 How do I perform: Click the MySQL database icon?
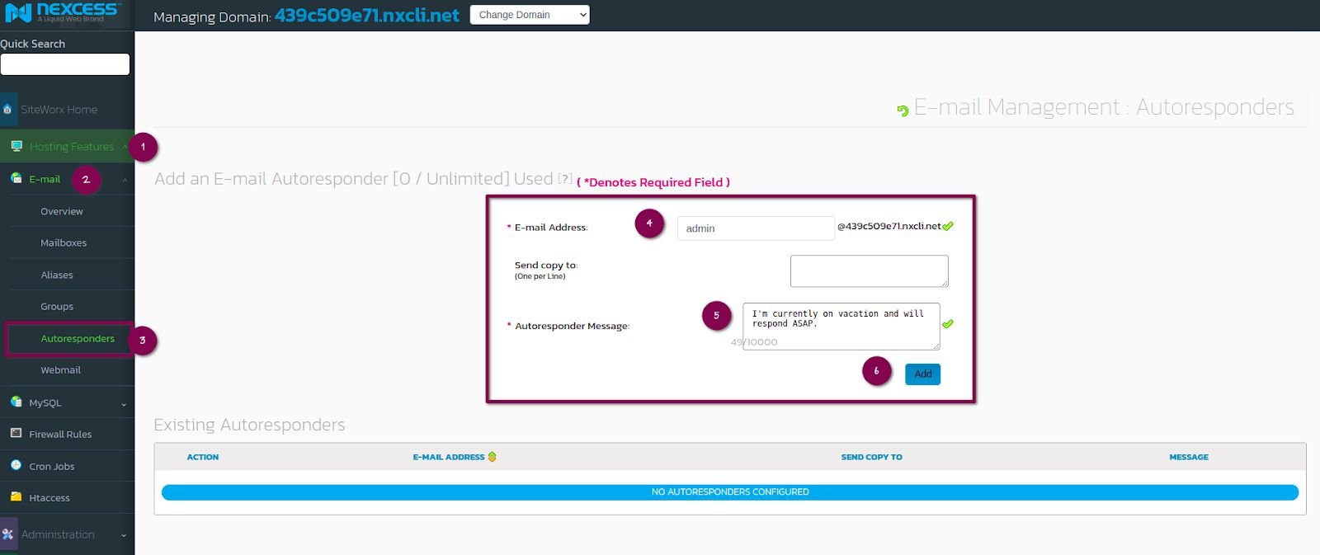pyautogui.click(x=16, y=402)
